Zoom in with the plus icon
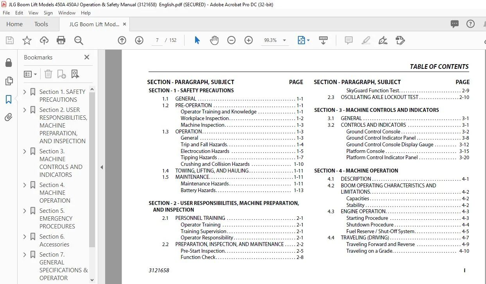Screen dimensions: 486x284 coord(249,40)
